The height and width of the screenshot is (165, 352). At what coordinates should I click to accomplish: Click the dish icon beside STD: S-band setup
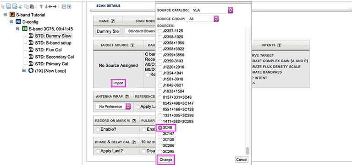(31, 43)
